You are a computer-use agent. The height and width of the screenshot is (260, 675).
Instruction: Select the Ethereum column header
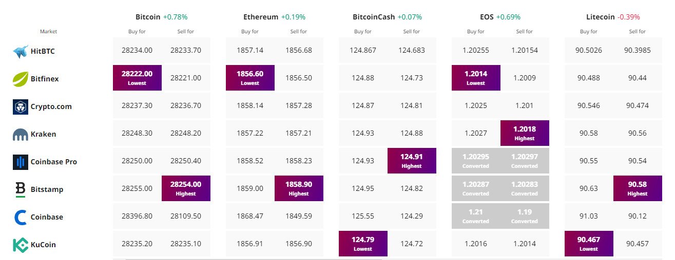pyautogui.click(x=261, y=17)
